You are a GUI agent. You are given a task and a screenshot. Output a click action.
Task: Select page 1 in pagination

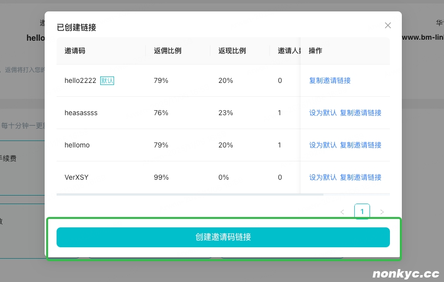click(x=362, y=211)
